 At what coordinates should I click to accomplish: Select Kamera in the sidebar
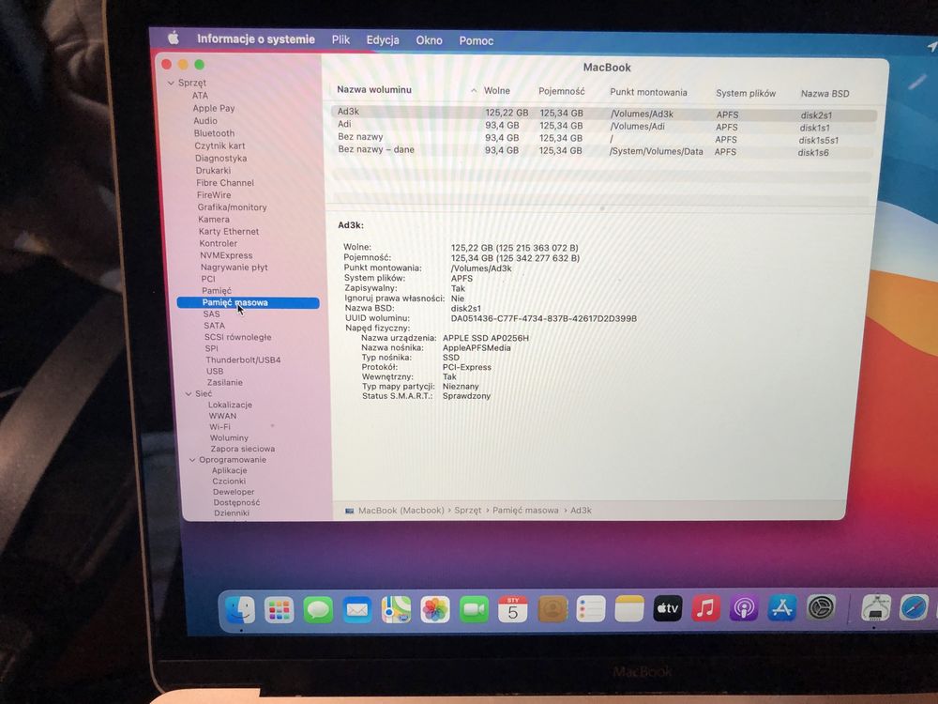point(214,219)
